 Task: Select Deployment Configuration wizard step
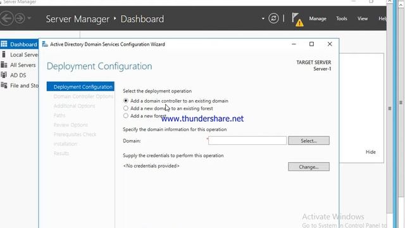80,87
